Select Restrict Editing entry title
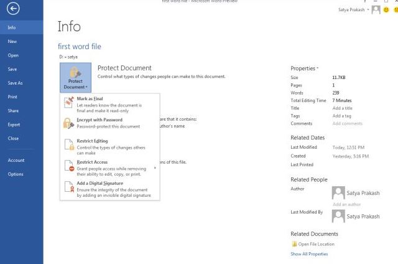Screen dimensions: 398x264 (x=92, y=141)
